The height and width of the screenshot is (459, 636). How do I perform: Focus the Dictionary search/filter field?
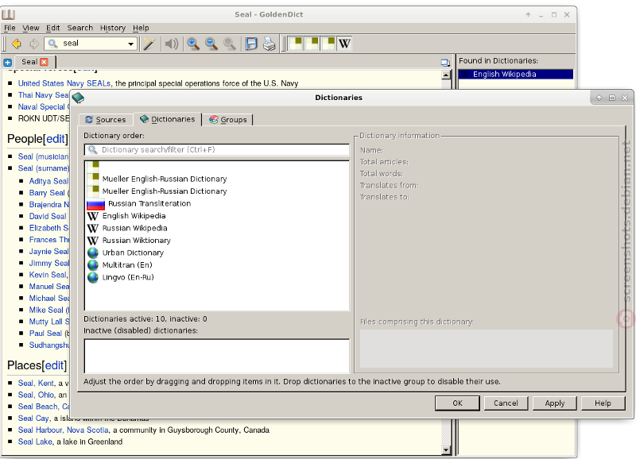217,149
